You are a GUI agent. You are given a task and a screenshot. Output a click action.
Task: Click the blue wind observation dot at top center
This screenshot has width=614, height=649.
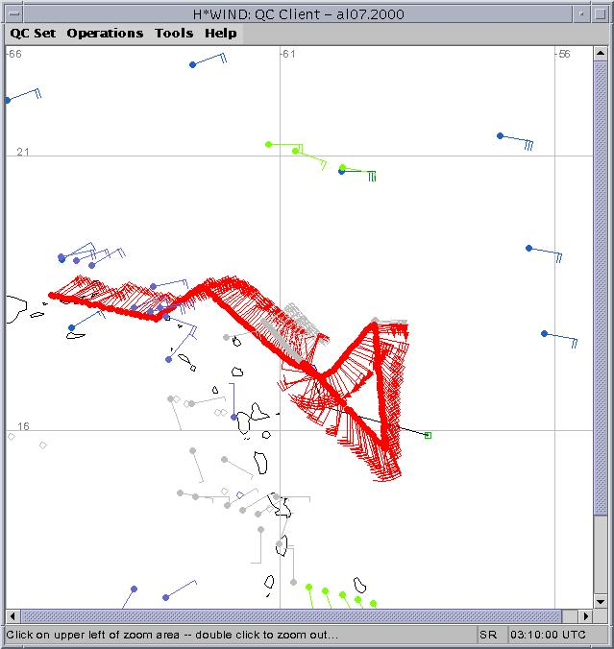[192, 64]
